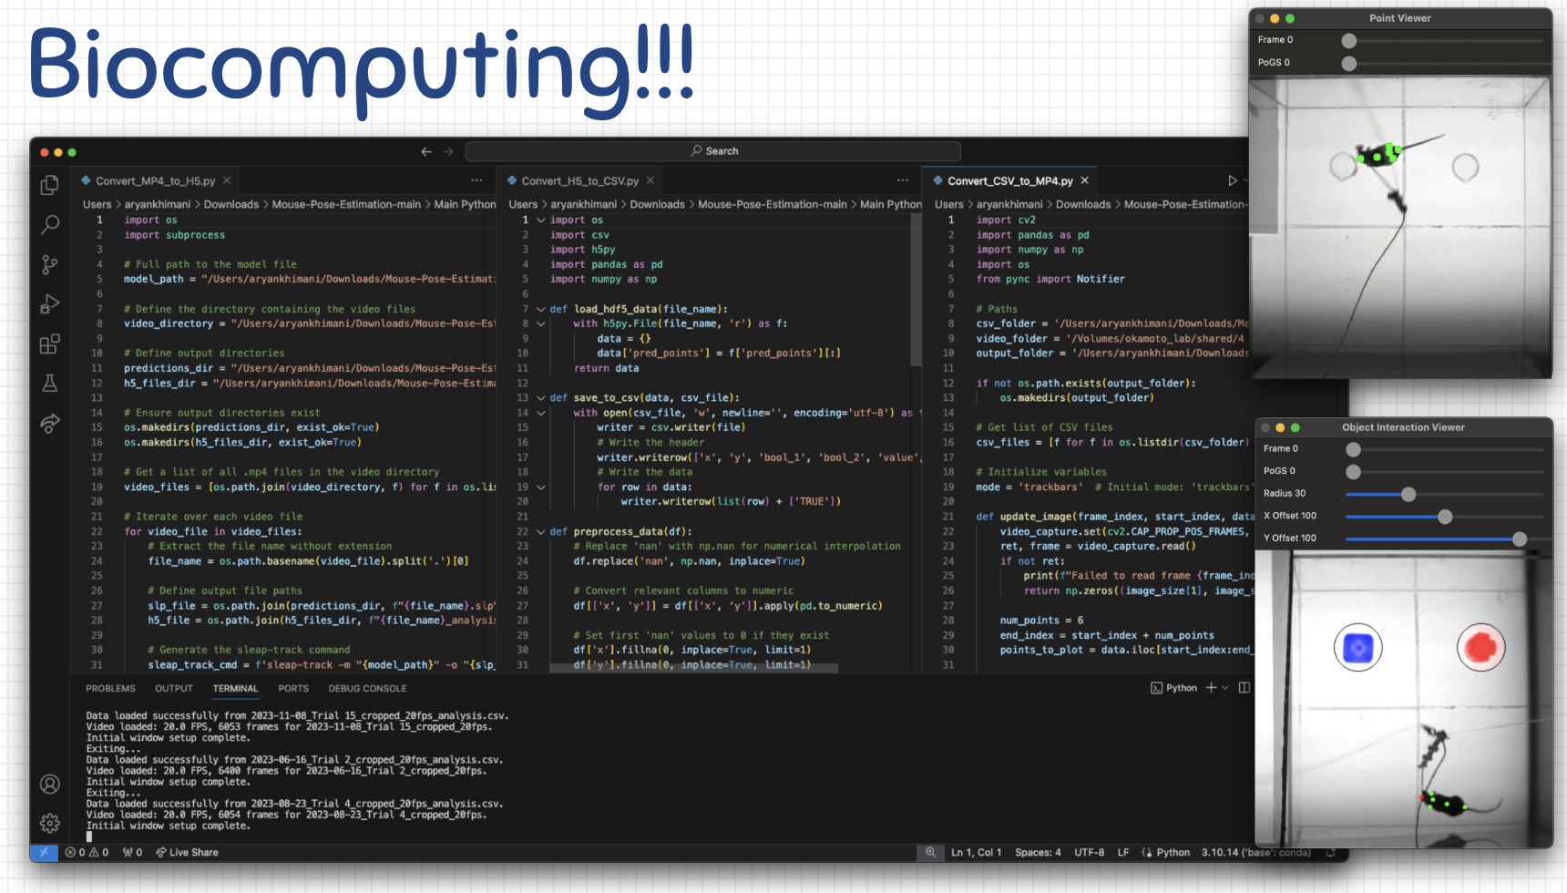The image size is (1567, 893).
Task: Select the TERMINAL panel tab
Action: (235, 688)
